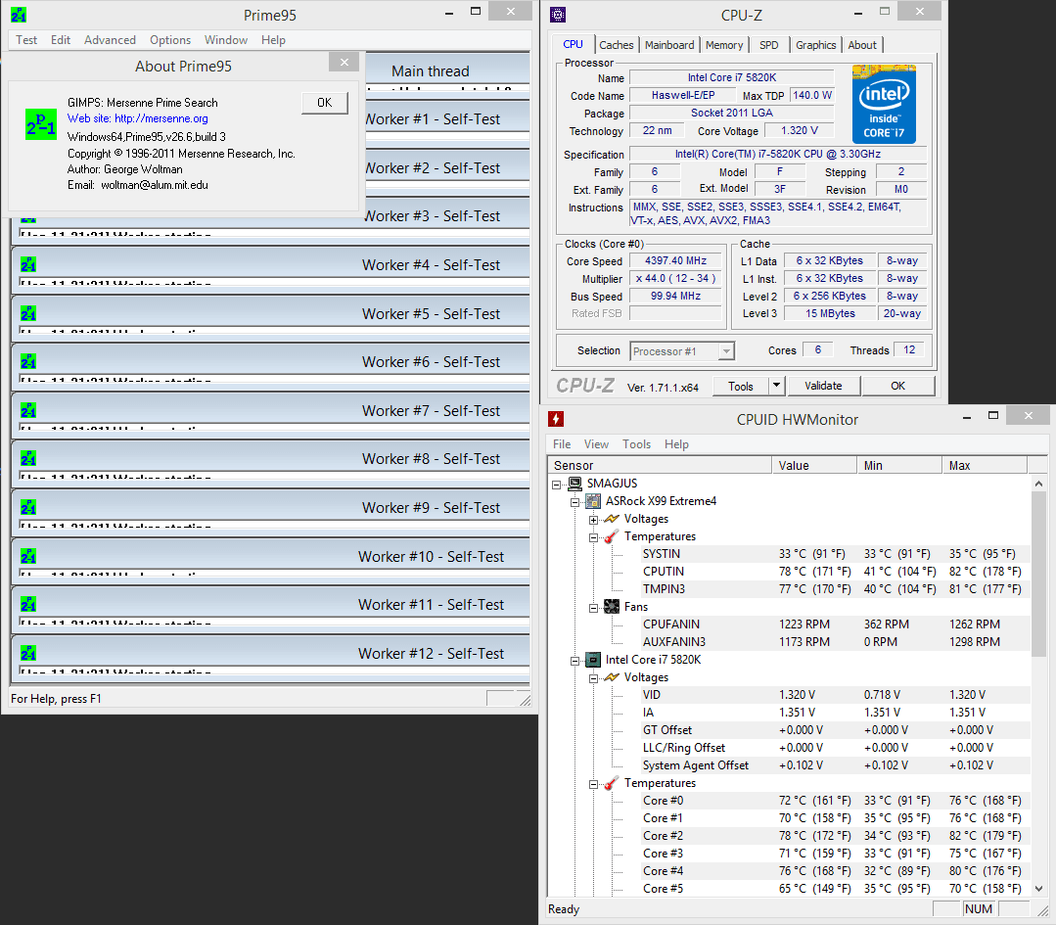Click the Core Speed 4397.40 MHz value

click(675, 260)
